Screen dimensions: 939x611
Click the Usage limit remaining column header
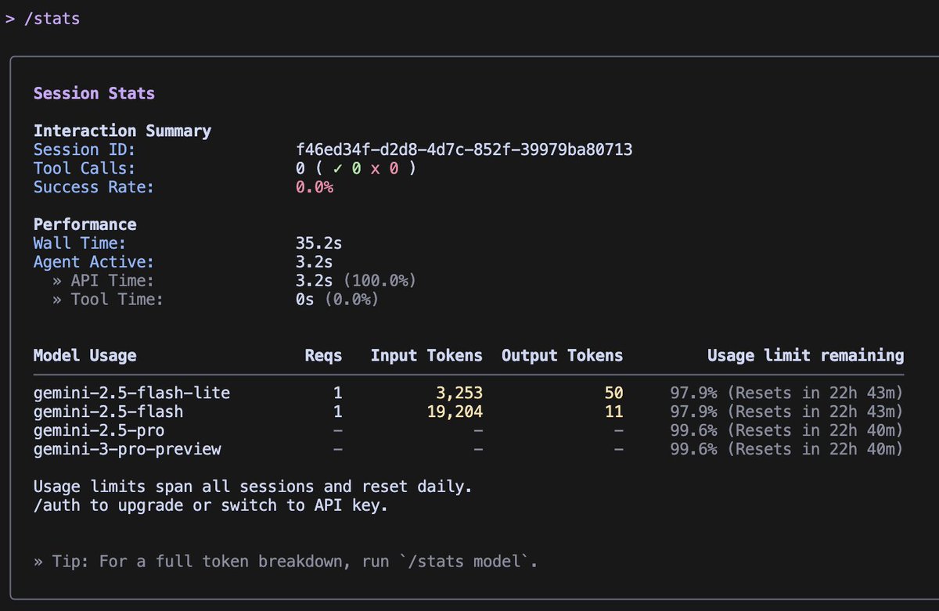(x=806, y=356)
